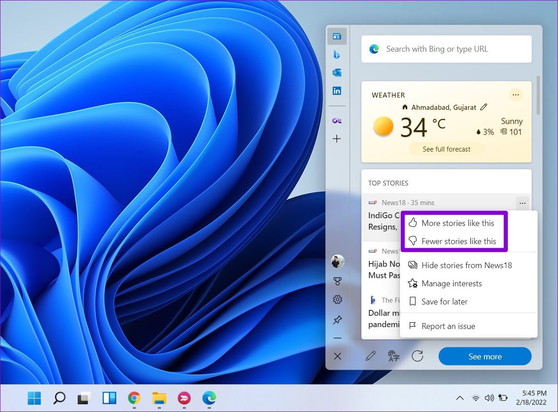This screenshot has height=412, width=558.
Task: Expand hidden system tray icons chevron
Action: click(459, 398)
